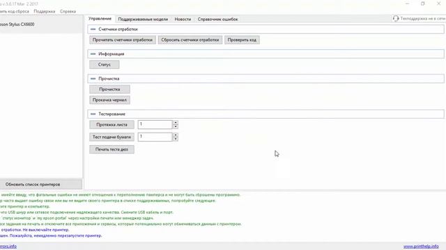446x250 pixels.
Task: Open the Справка menu
Action: pos(68,11)
